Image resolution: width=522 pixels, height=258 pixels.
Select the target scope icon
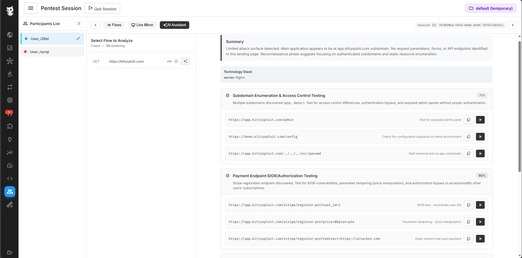click(10, 100)
